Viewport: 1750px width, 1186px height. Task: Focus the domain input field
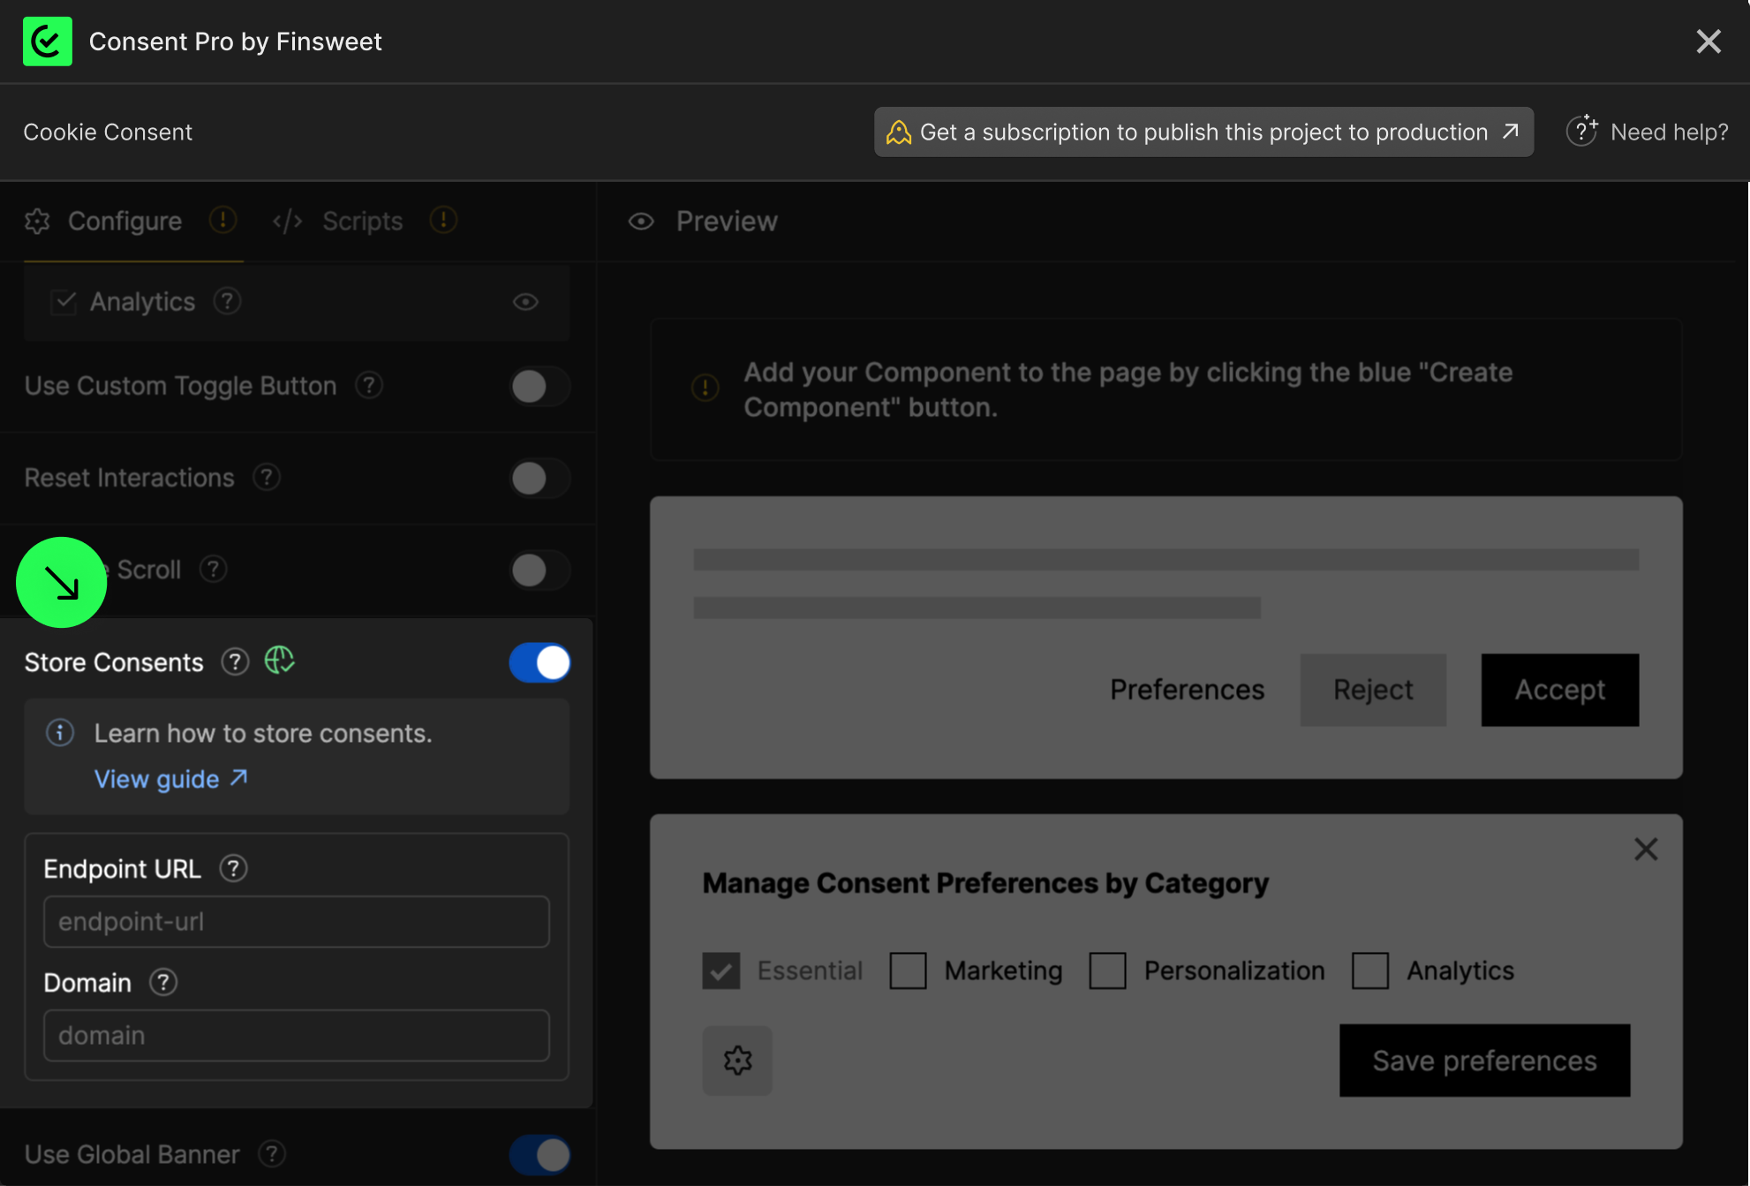(x=297, y=1035)
